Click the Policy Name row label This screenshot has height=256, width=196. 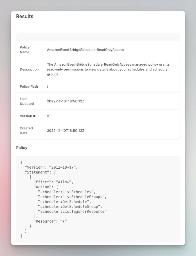coord(25,50)
